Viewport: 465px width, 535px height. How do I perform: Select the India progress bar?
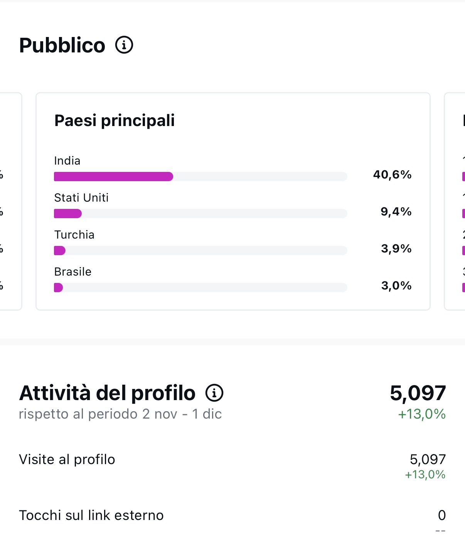coord(200,177)
